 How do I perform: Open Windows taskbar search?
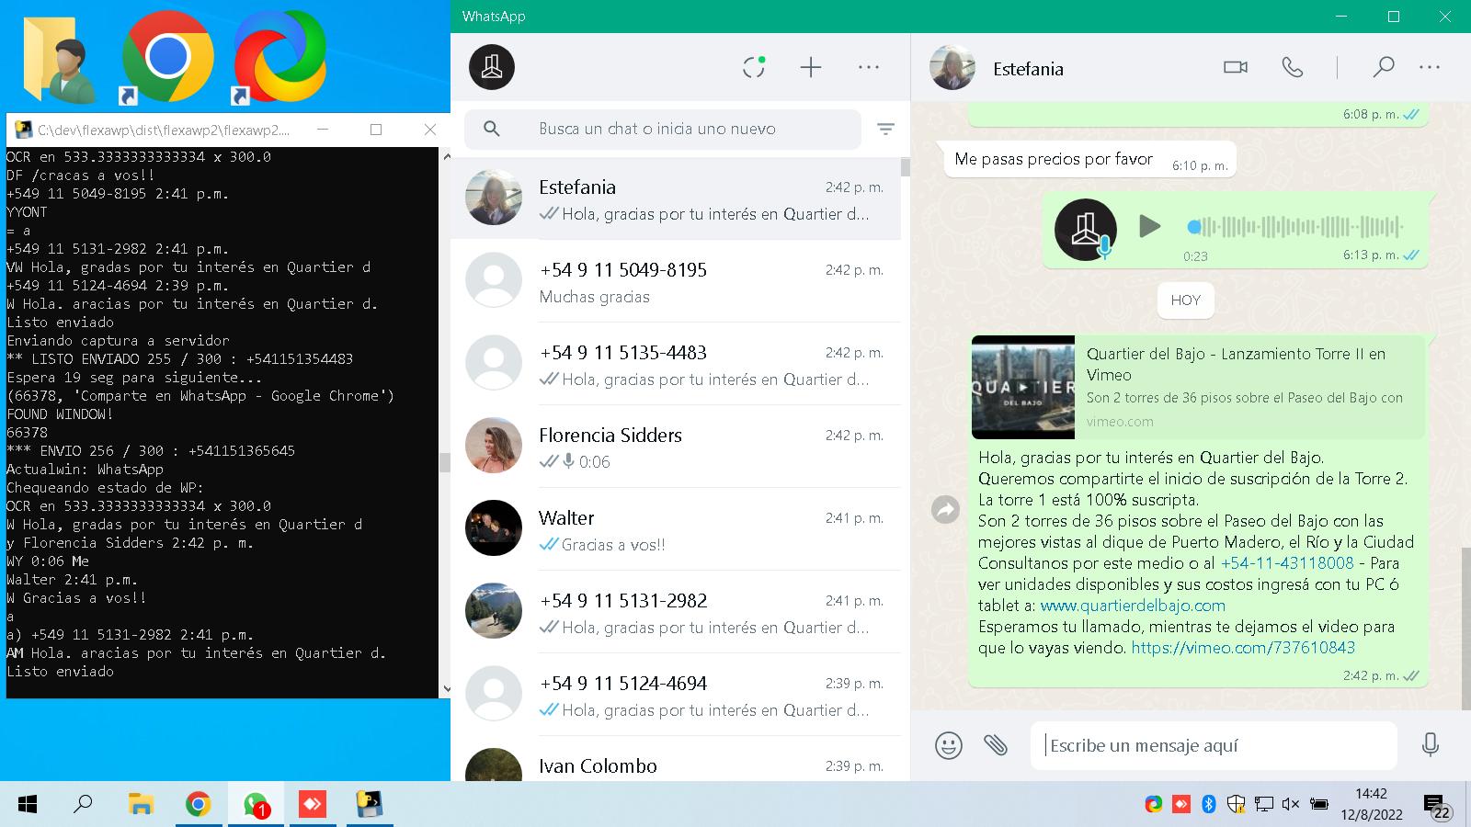click(x=83, y=805)
